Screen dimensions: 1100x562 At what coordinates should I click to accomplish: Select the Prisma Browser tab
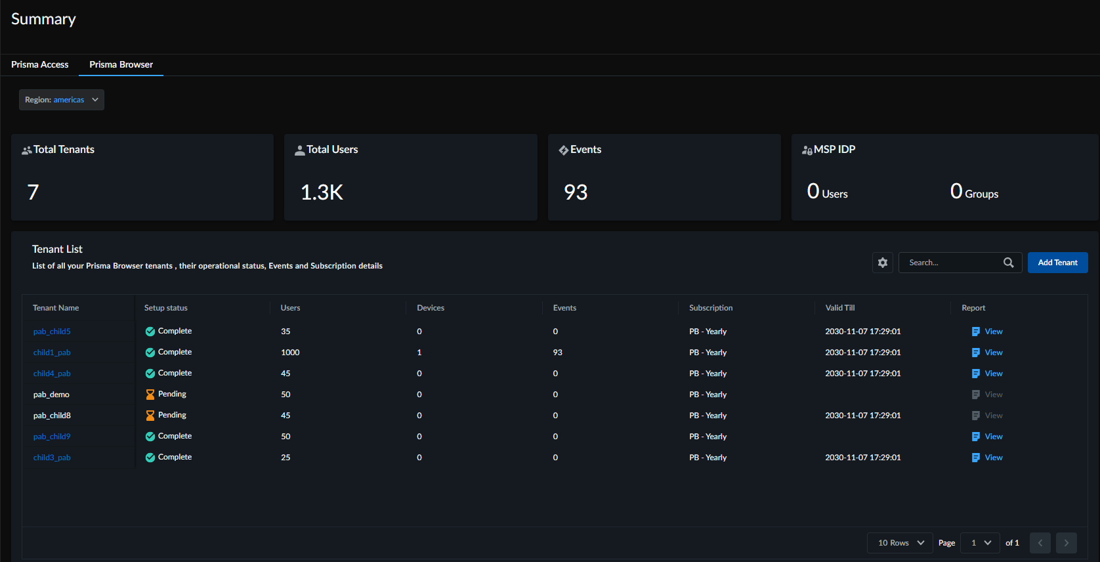pyautogui.click(x=121, y=64)
